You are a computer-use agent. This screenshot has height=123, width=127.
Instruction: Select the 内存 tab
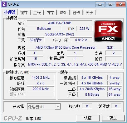coord(50,13)
